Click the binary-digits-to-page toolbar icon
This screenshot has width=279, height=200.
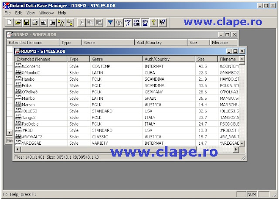click(70, 23)
